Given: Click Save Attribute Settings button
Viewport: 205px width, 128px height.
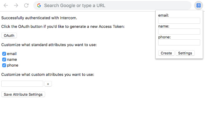Looking at the screenshot, I should pyautogui.click(x=23, y=94).
